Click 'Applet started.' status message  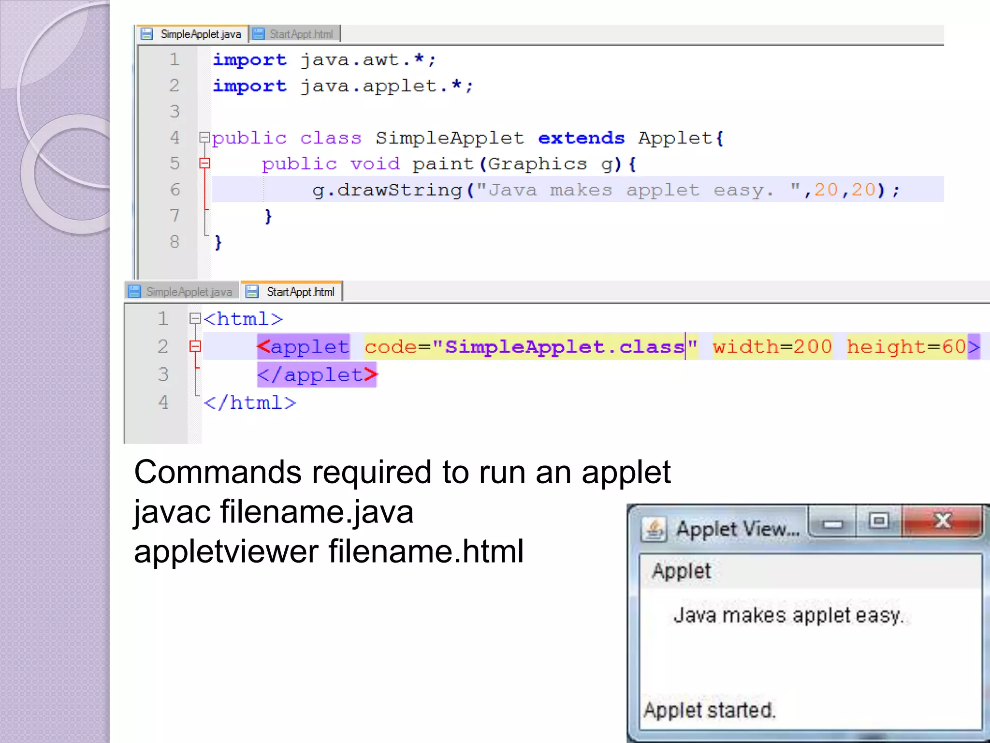coord(709,710)
